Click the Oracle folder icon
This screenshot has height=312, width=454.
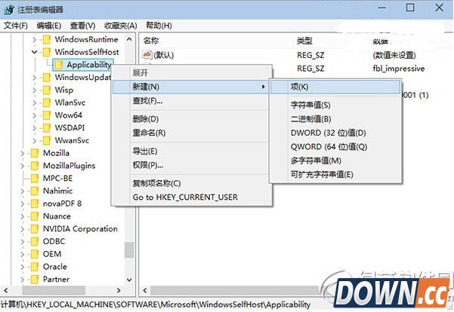[35, 267]
